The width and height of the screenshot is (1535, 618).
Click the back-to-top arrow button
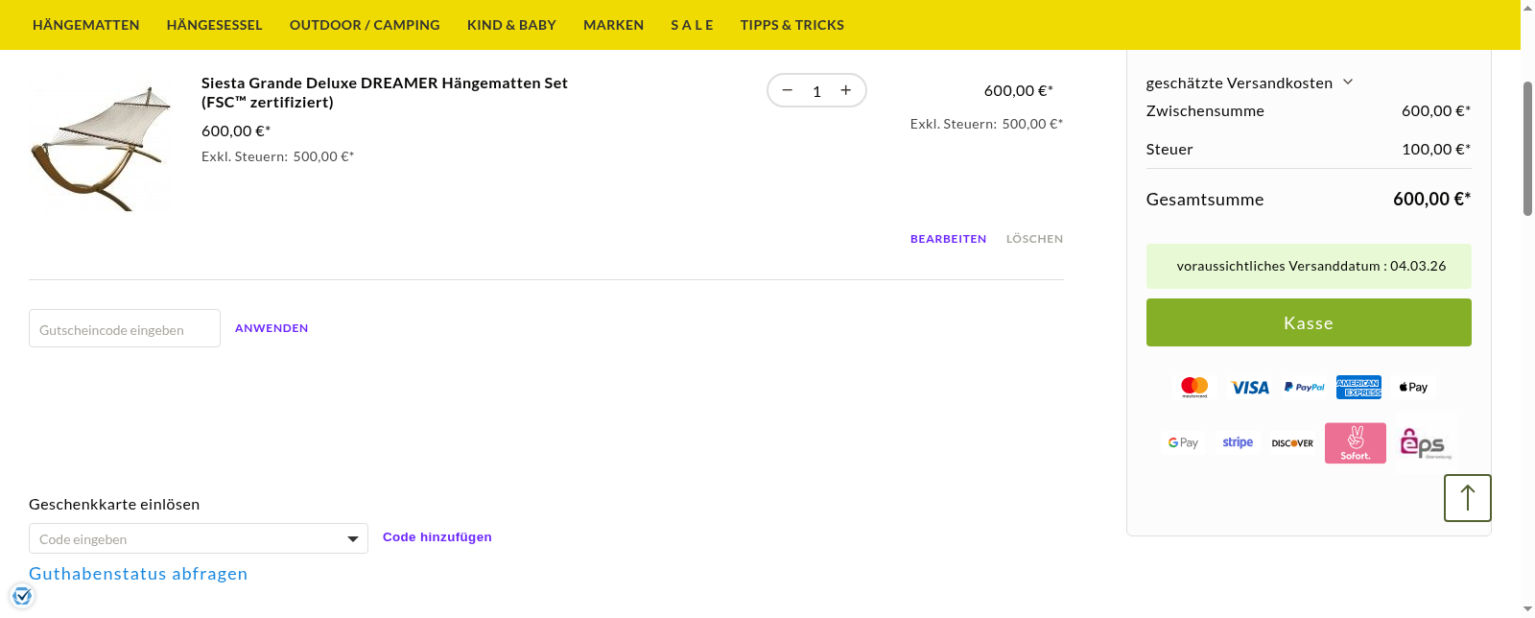point(1467,498)
